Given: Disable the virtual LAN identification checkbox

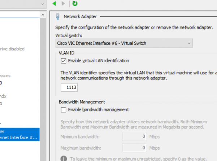Looking at the screenshot, I should (64, 61).
